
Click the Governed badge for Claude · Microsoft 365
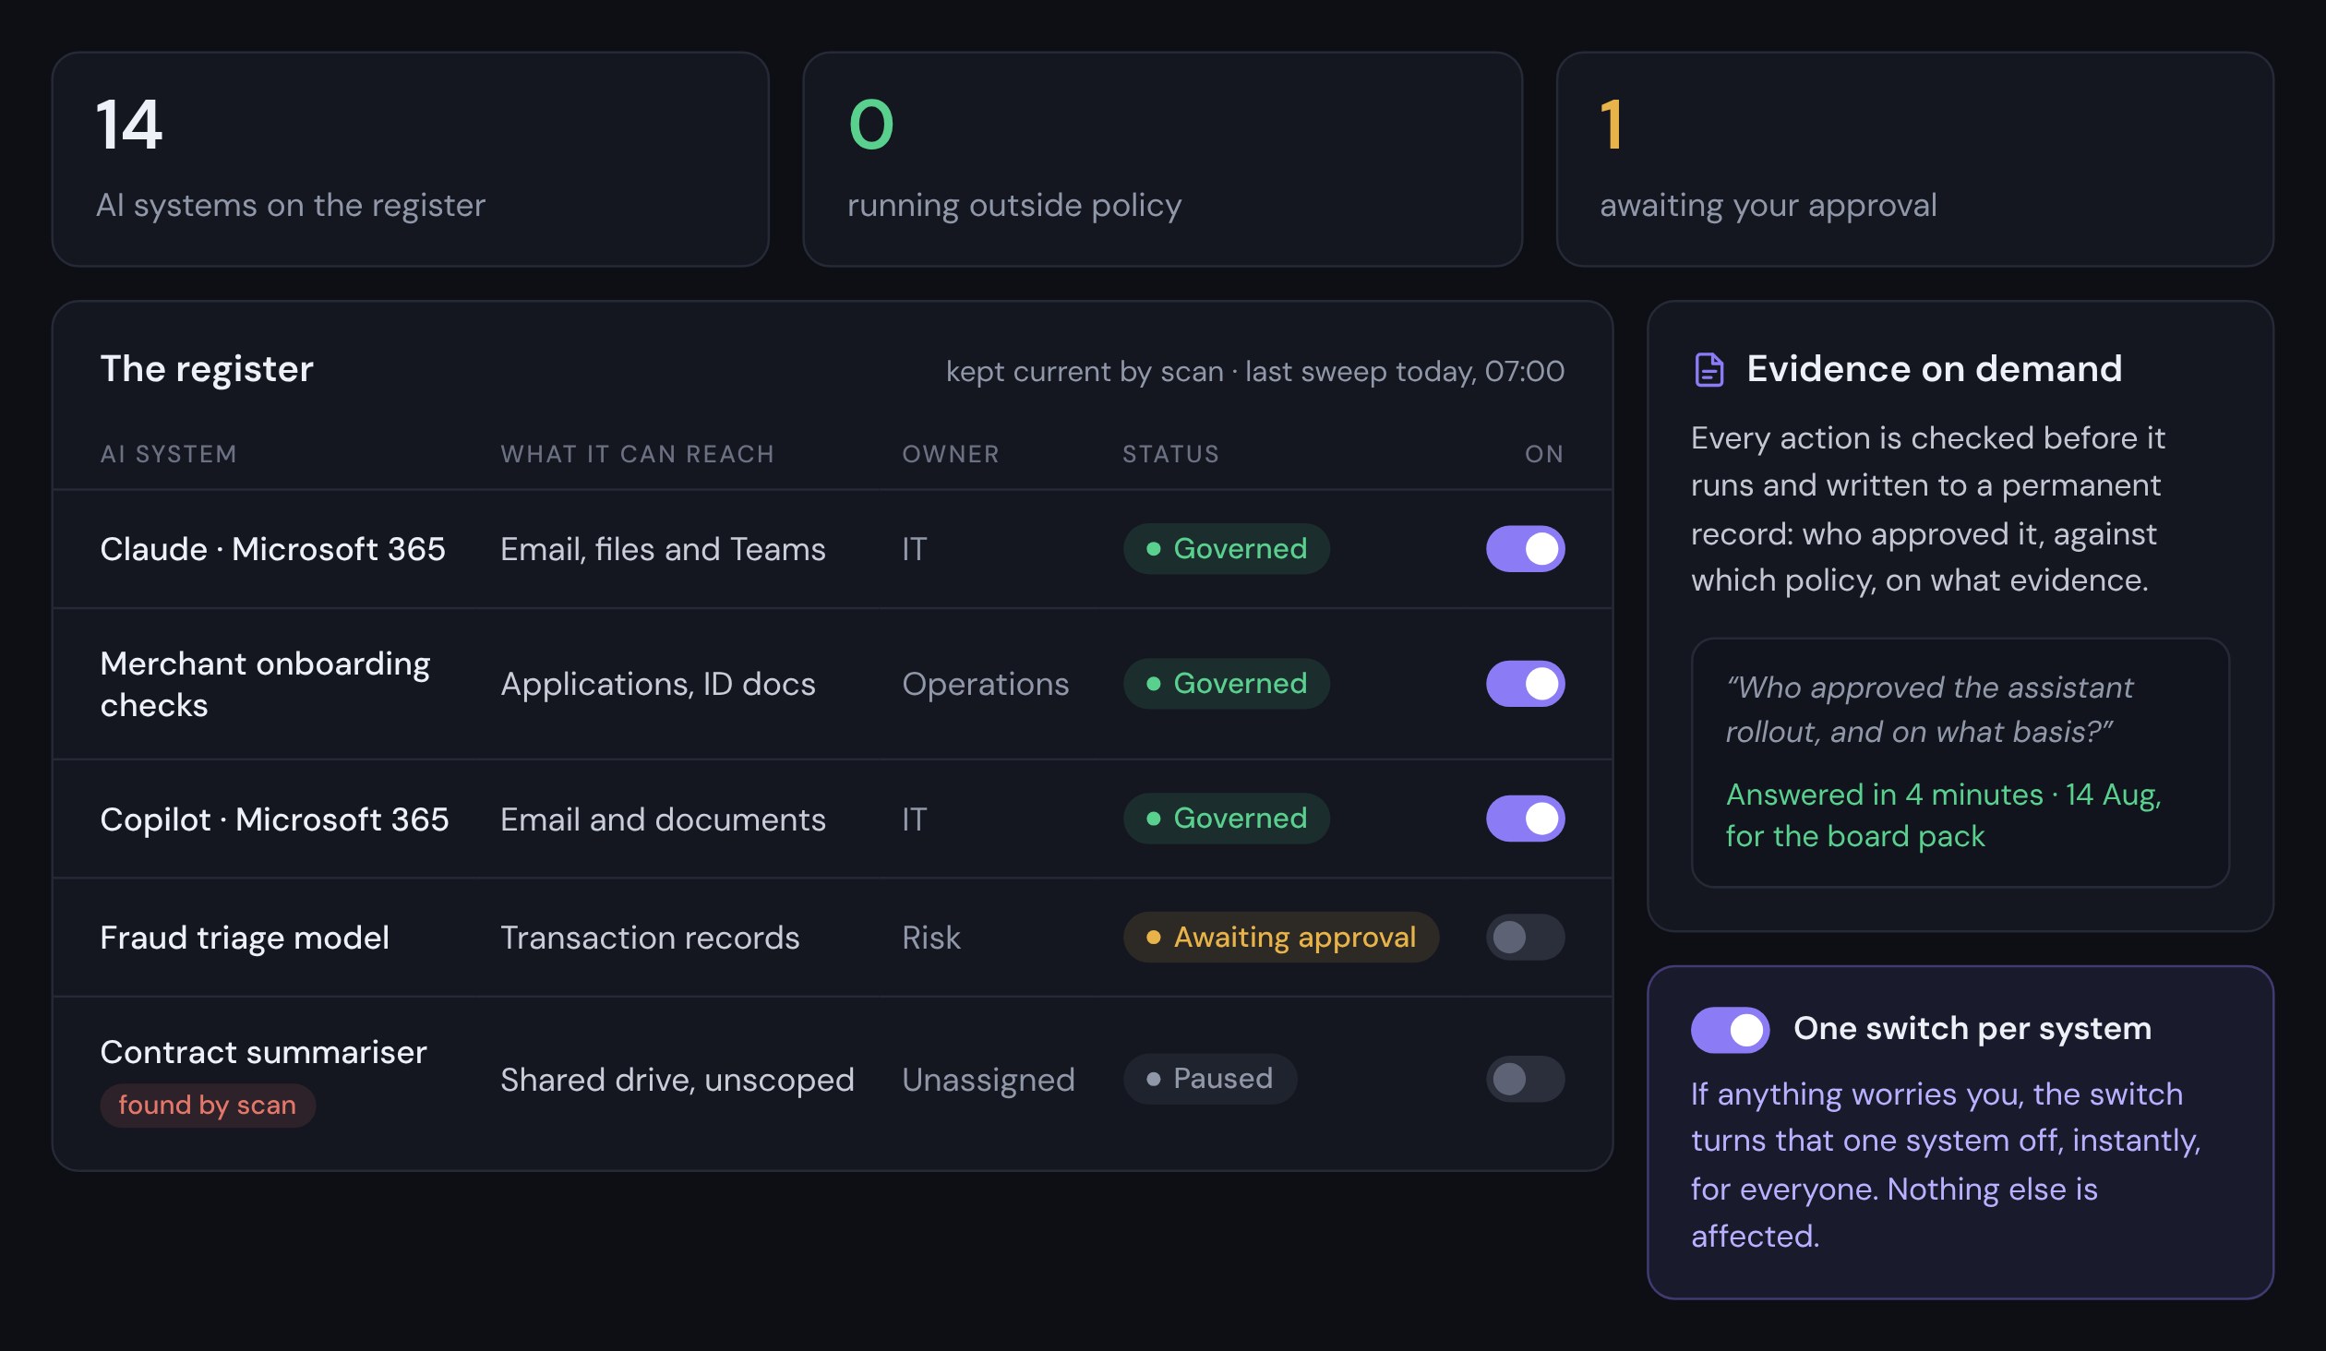1227,549
